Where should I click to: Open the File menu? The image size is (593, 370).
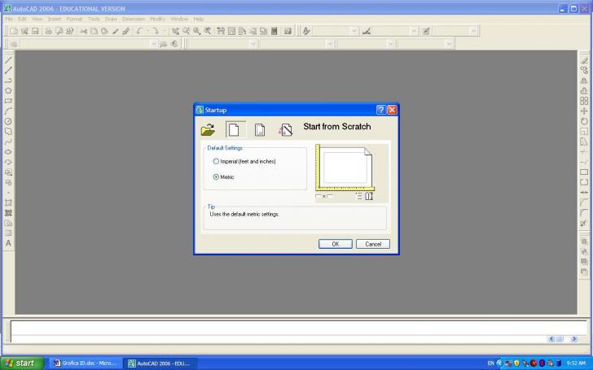[x=9, y=19]
